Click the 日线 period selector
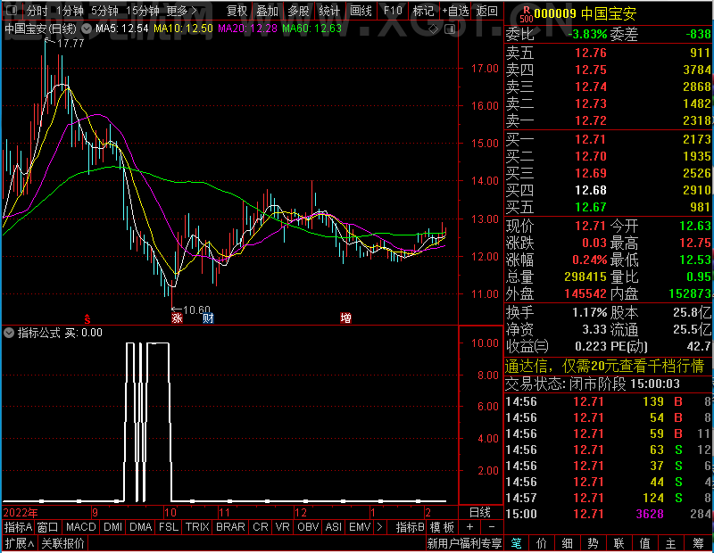Screen dimensions: 714x553 pos(480,513)
